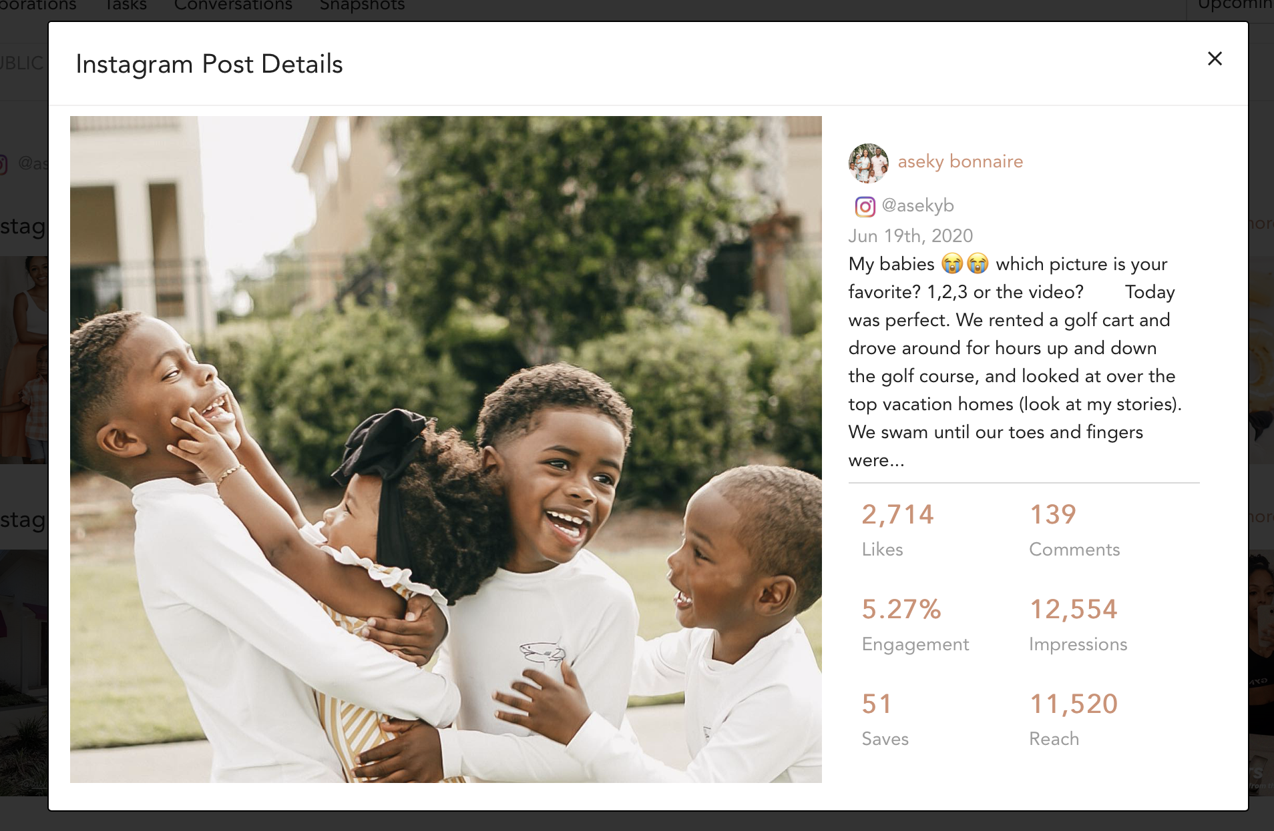Close the Instagram Post Details dialog

(x=1215, y=59)
